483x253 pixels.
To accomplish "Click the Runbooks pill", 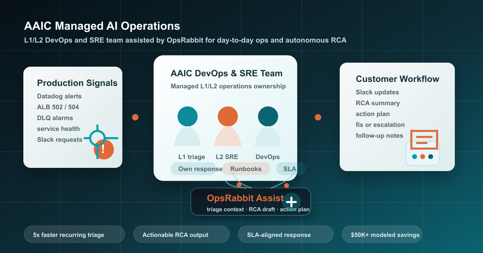I will pos(246,169).
